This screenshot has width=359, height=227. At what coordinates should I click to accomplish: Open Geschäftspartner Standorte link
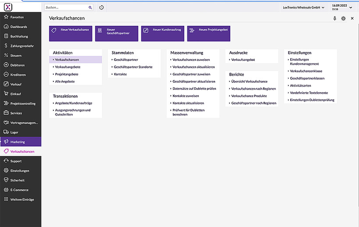(x=133, y=67)
